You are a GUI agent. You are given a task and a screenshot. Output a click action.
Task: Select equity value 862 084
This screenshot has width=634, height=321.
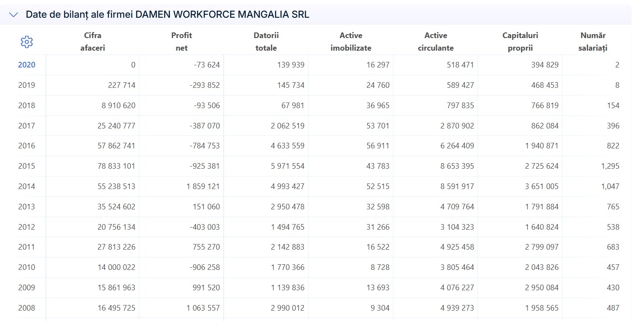click(x=545, y=126)
